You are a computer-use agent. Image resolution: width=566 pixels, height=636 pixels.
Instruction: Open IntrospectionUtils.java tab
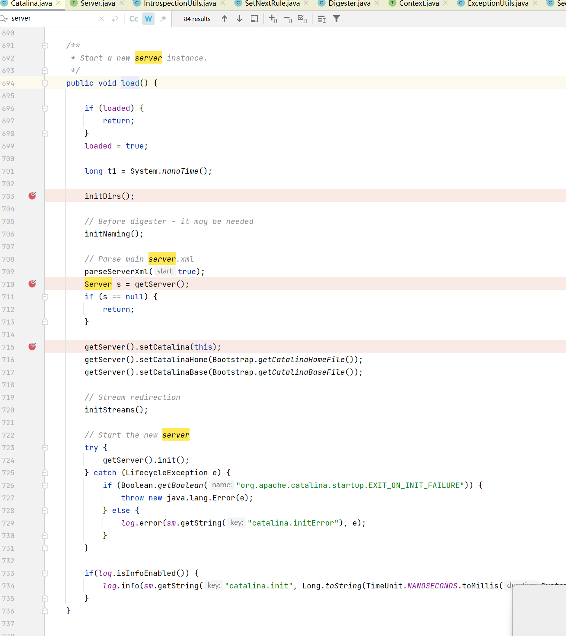180,3
